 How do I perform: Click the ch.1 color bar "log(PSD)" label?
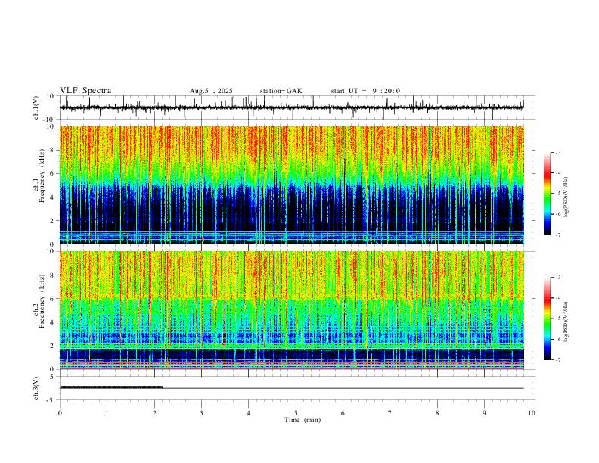[x=566, y=197]
